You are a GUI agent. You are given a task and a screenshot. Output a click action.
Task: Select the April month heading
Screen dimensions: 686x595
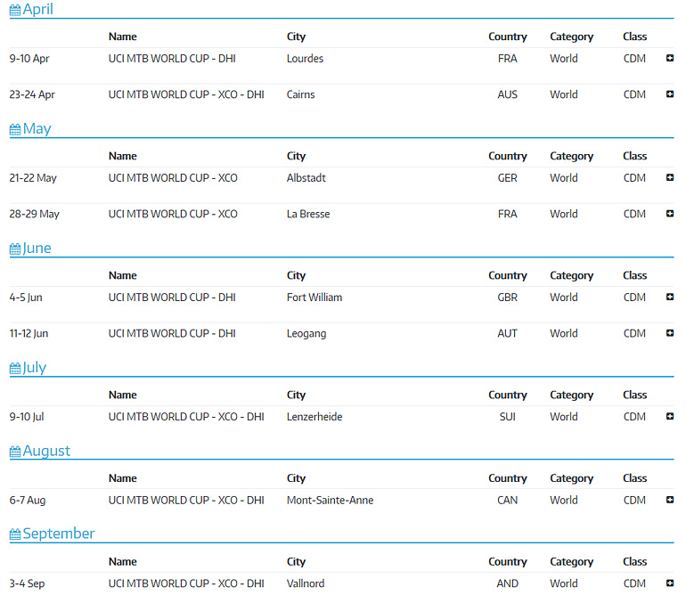tap(37, 9)
